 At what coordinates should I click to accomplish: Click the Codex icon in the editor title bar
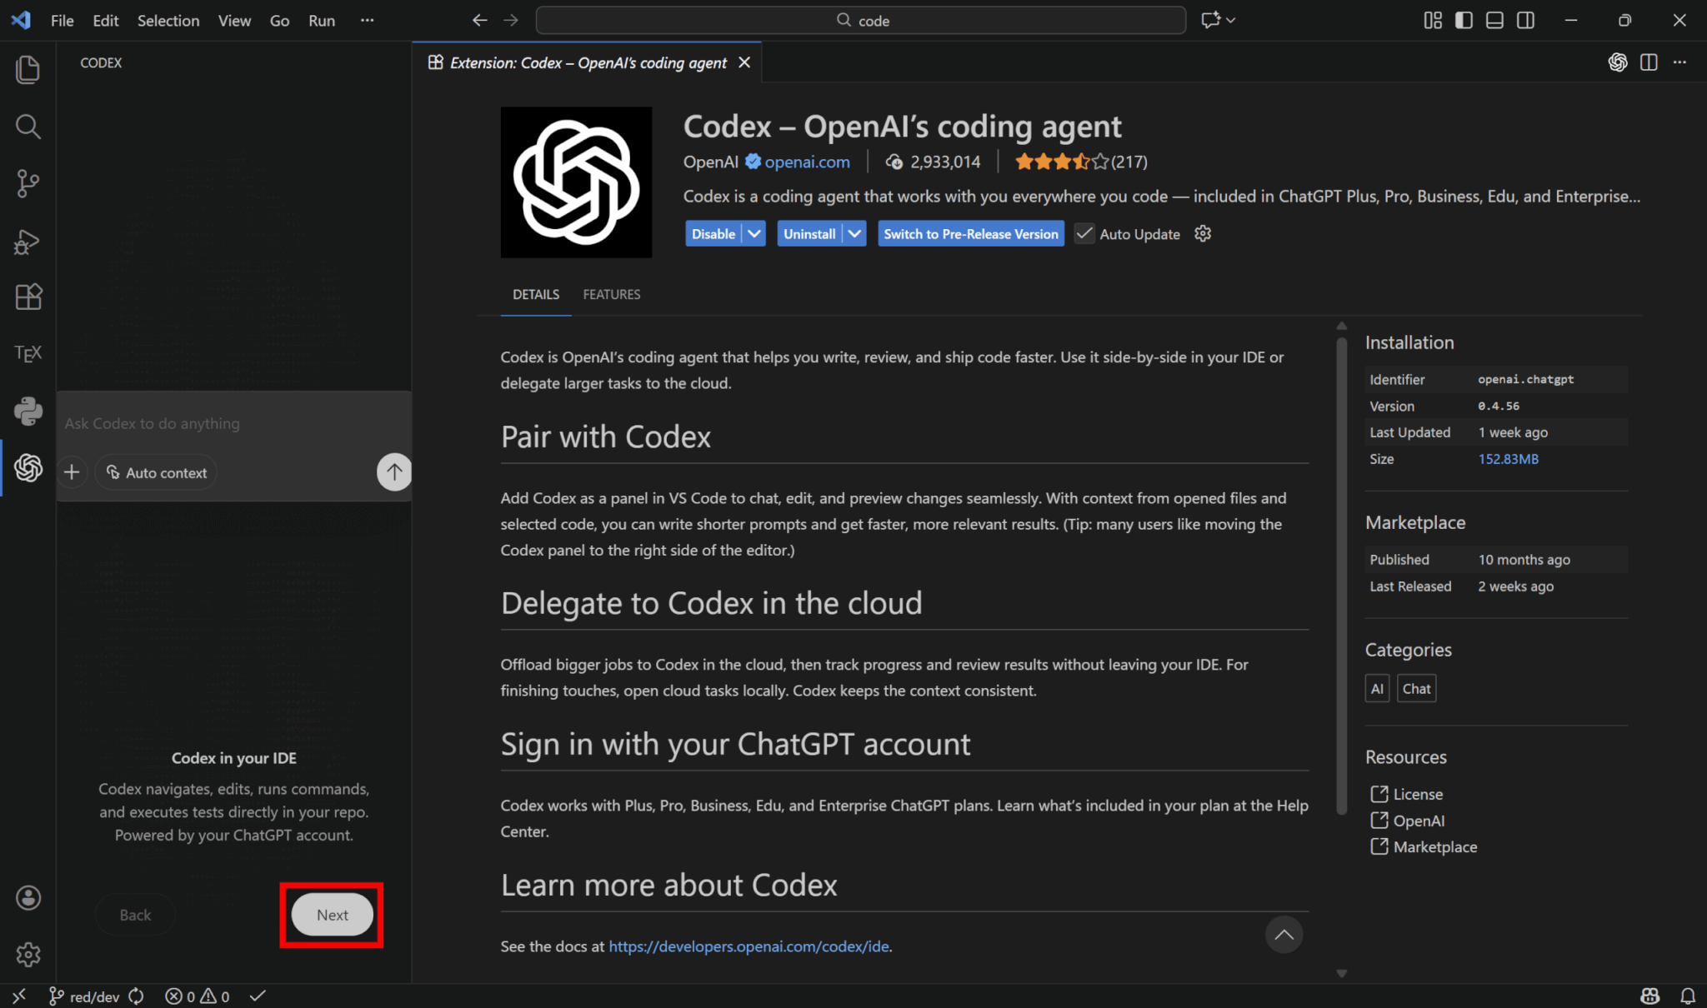click(x=1617, y=62)
